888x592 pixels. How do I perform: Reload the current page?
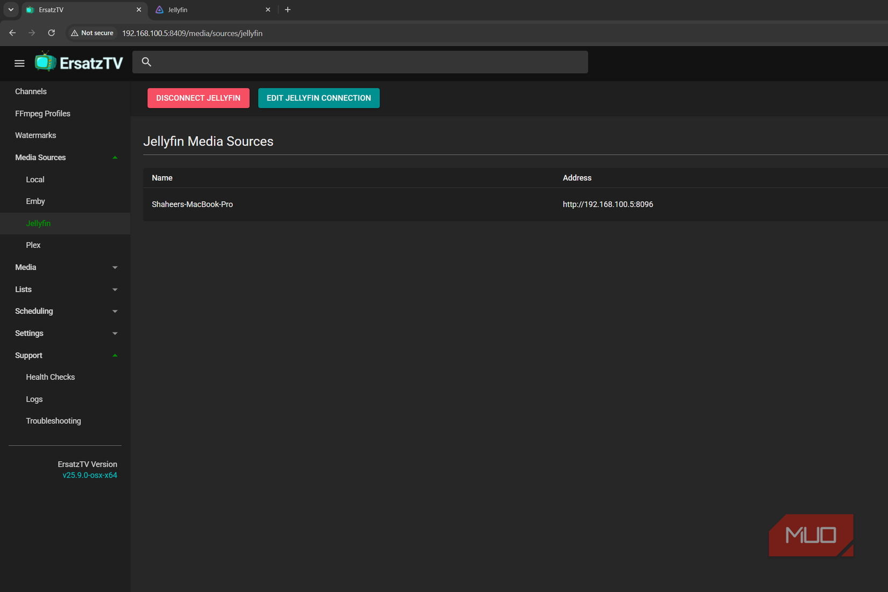tap(52, 33)
